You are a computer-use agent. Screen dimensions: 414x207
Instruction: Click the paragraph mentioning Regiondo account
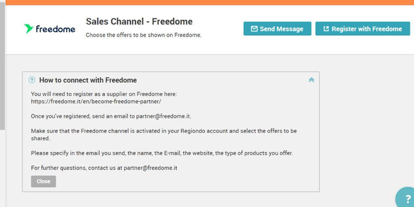click(x=164, y=134)
